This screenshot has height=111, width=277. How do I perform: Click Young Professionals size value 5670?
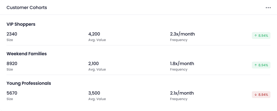coord(12,93)
